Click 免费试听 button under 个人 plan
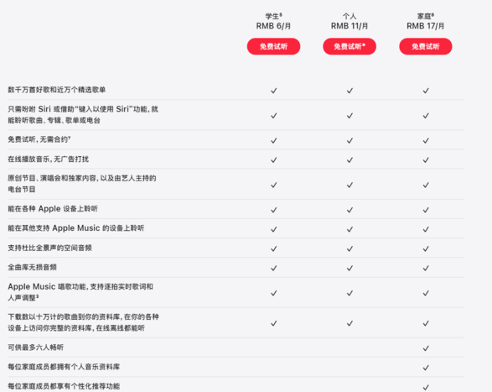 pyautogui.click(x=350, y=46)
